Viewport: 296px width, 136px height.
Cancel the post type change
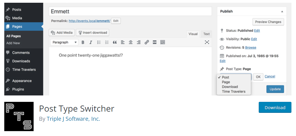(270, 76)
